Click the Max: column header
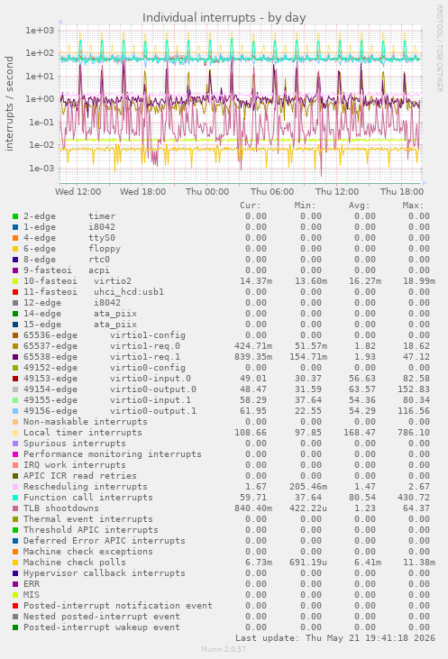This screenshot has width=448, height=659. [x=413, y=206]
